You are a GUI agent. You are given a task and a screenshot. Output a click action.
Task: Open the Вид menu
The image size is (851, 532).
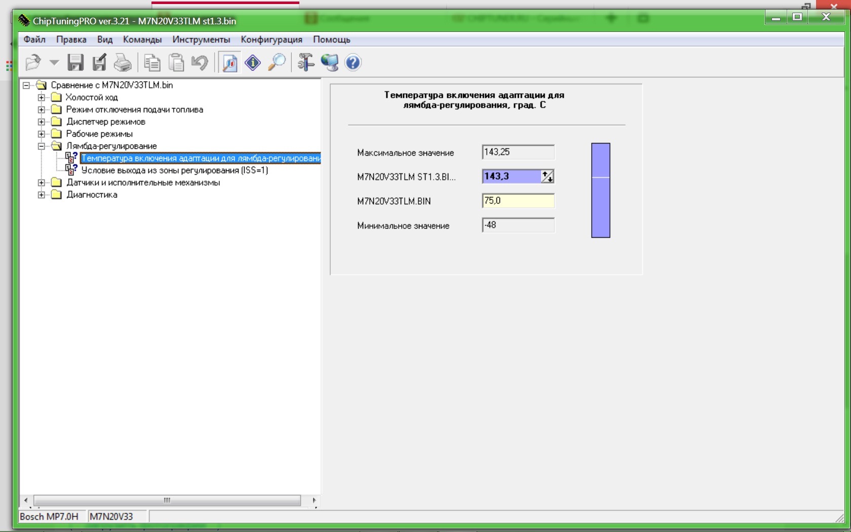coord(105,40)
